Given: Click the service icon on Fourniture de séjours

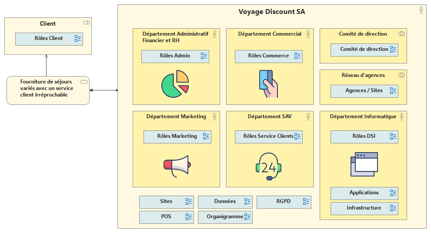Looking at the screenshot, I should tap(84, 82).
